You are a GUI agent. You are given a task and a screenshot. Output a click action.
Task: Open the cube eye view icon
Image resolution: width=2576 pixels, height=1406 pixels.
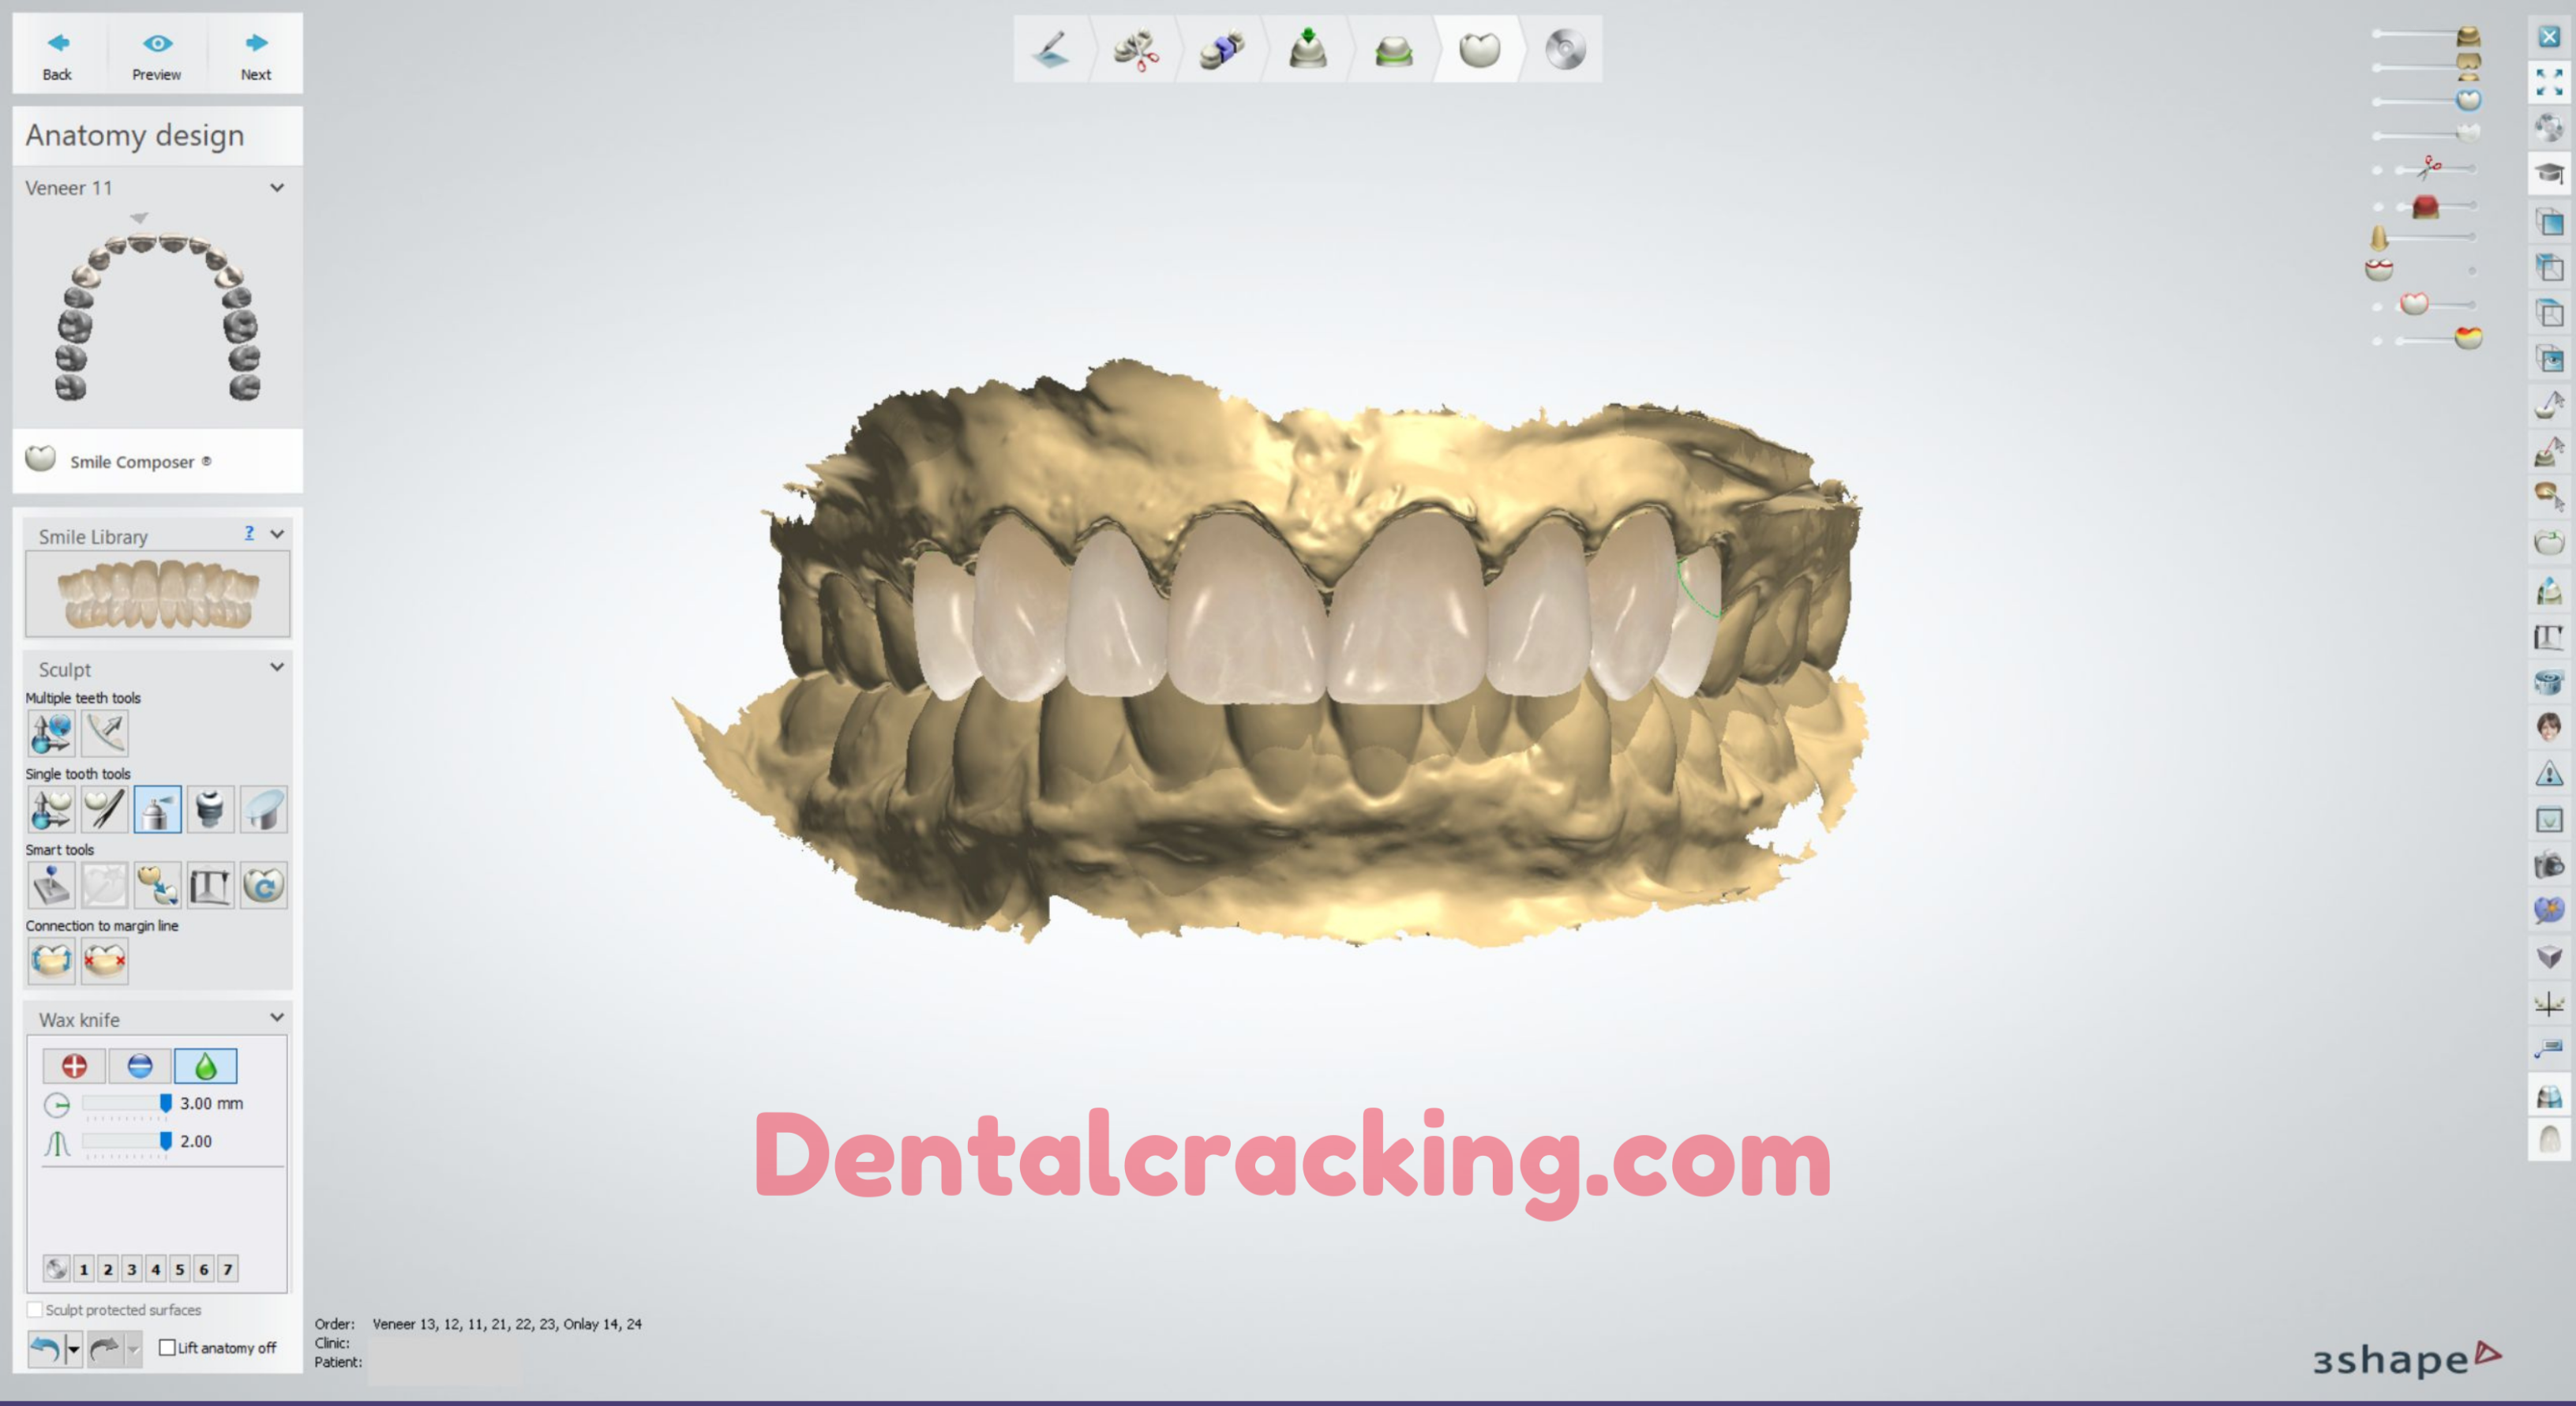click(x=2549, y=359)
